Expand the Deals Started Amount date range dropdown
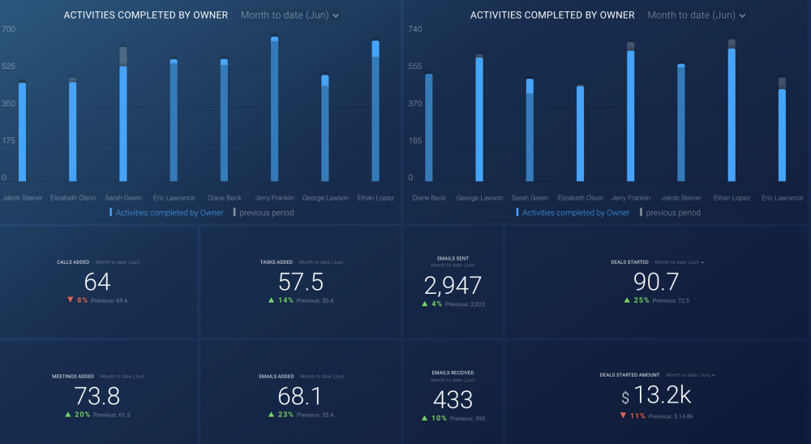 pos(690,375)
